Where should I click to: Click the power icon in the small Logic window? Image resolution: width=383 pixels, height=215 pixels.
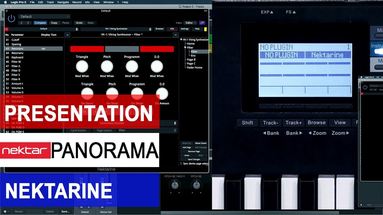pos(365,87)
